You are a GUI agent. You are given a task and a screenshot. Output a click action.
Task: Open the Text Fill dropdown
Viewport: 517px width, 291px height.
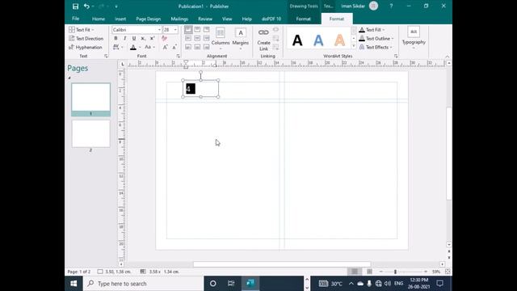pos(372,30)
